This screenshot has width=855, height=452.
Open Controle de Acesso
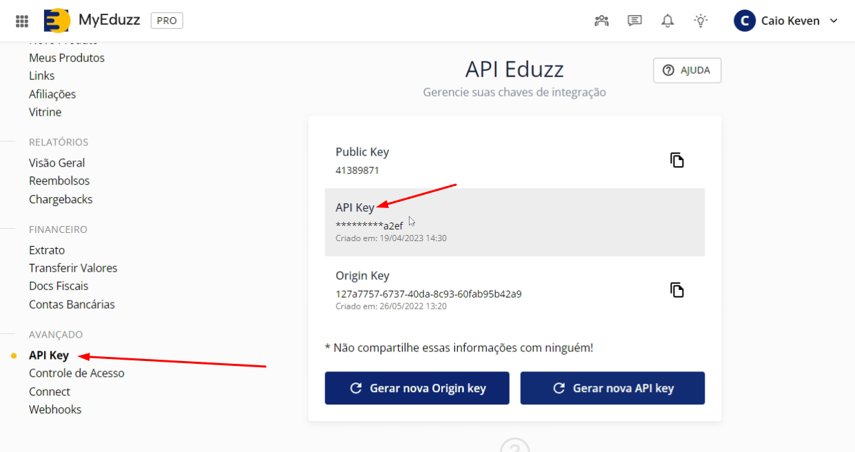tap(77, 373)
